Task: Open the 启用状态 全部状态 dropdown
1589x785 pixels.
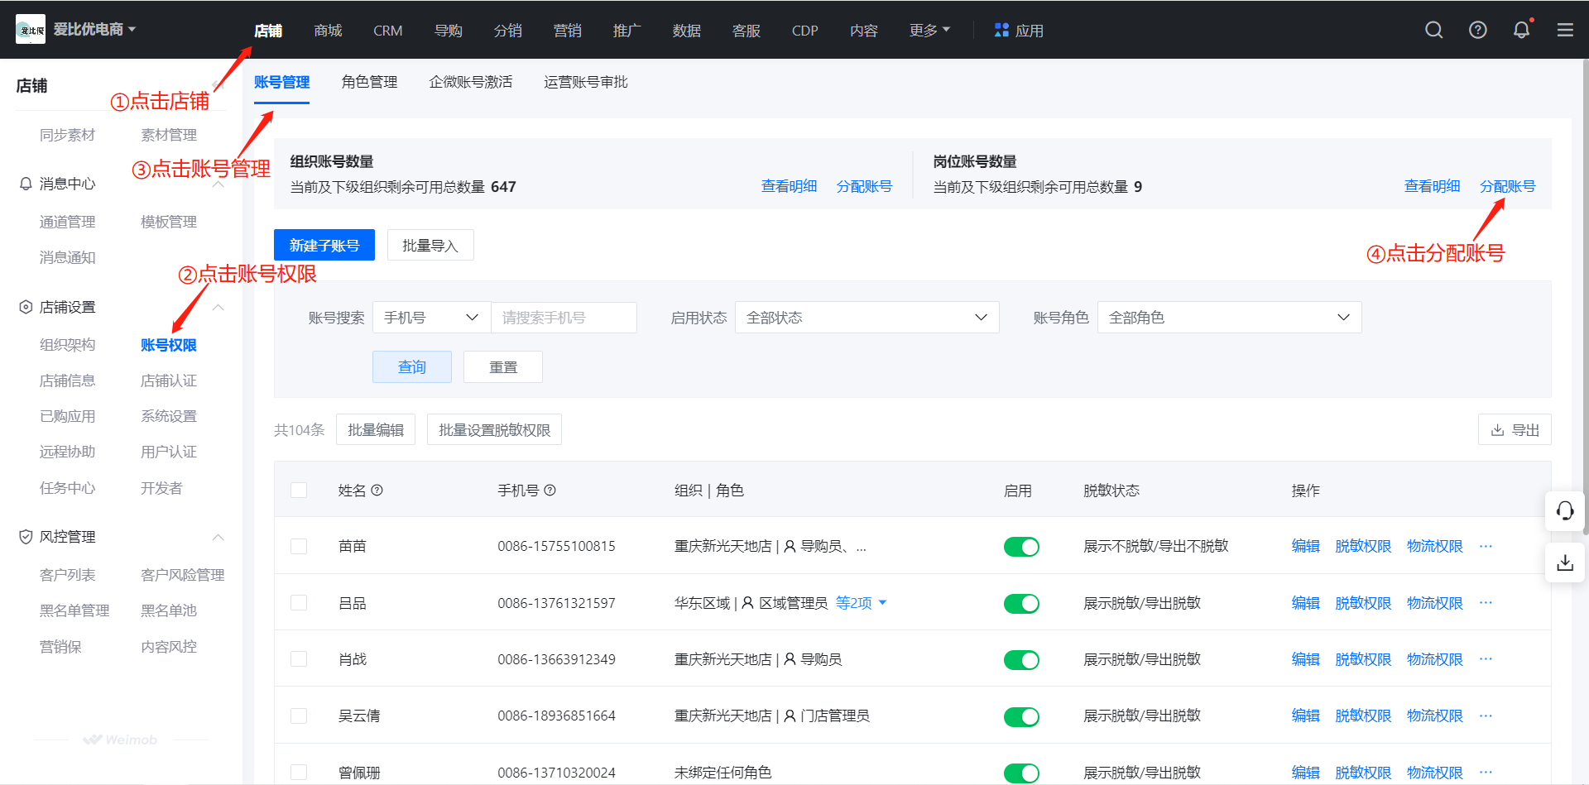Action: pos(867,318)
